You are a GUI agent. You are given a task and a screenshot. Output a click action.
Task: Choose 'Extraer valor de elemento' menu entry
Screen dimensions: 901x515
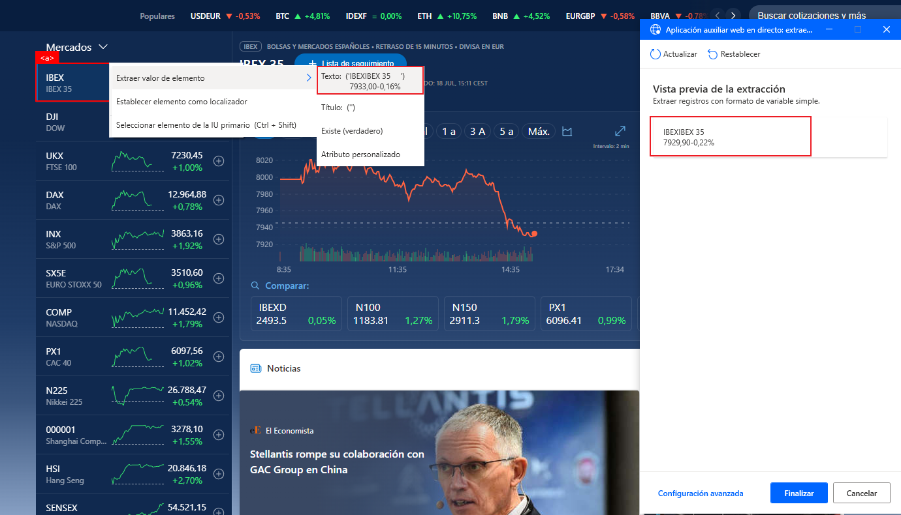point(214,78)
